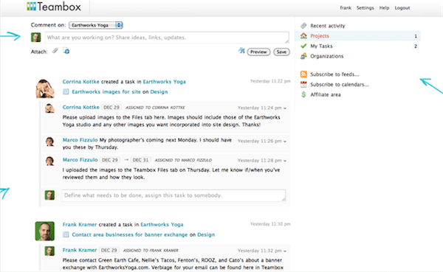443x272 pixels.
Task: Click the Organizations icon
Action: pos(303,56)
